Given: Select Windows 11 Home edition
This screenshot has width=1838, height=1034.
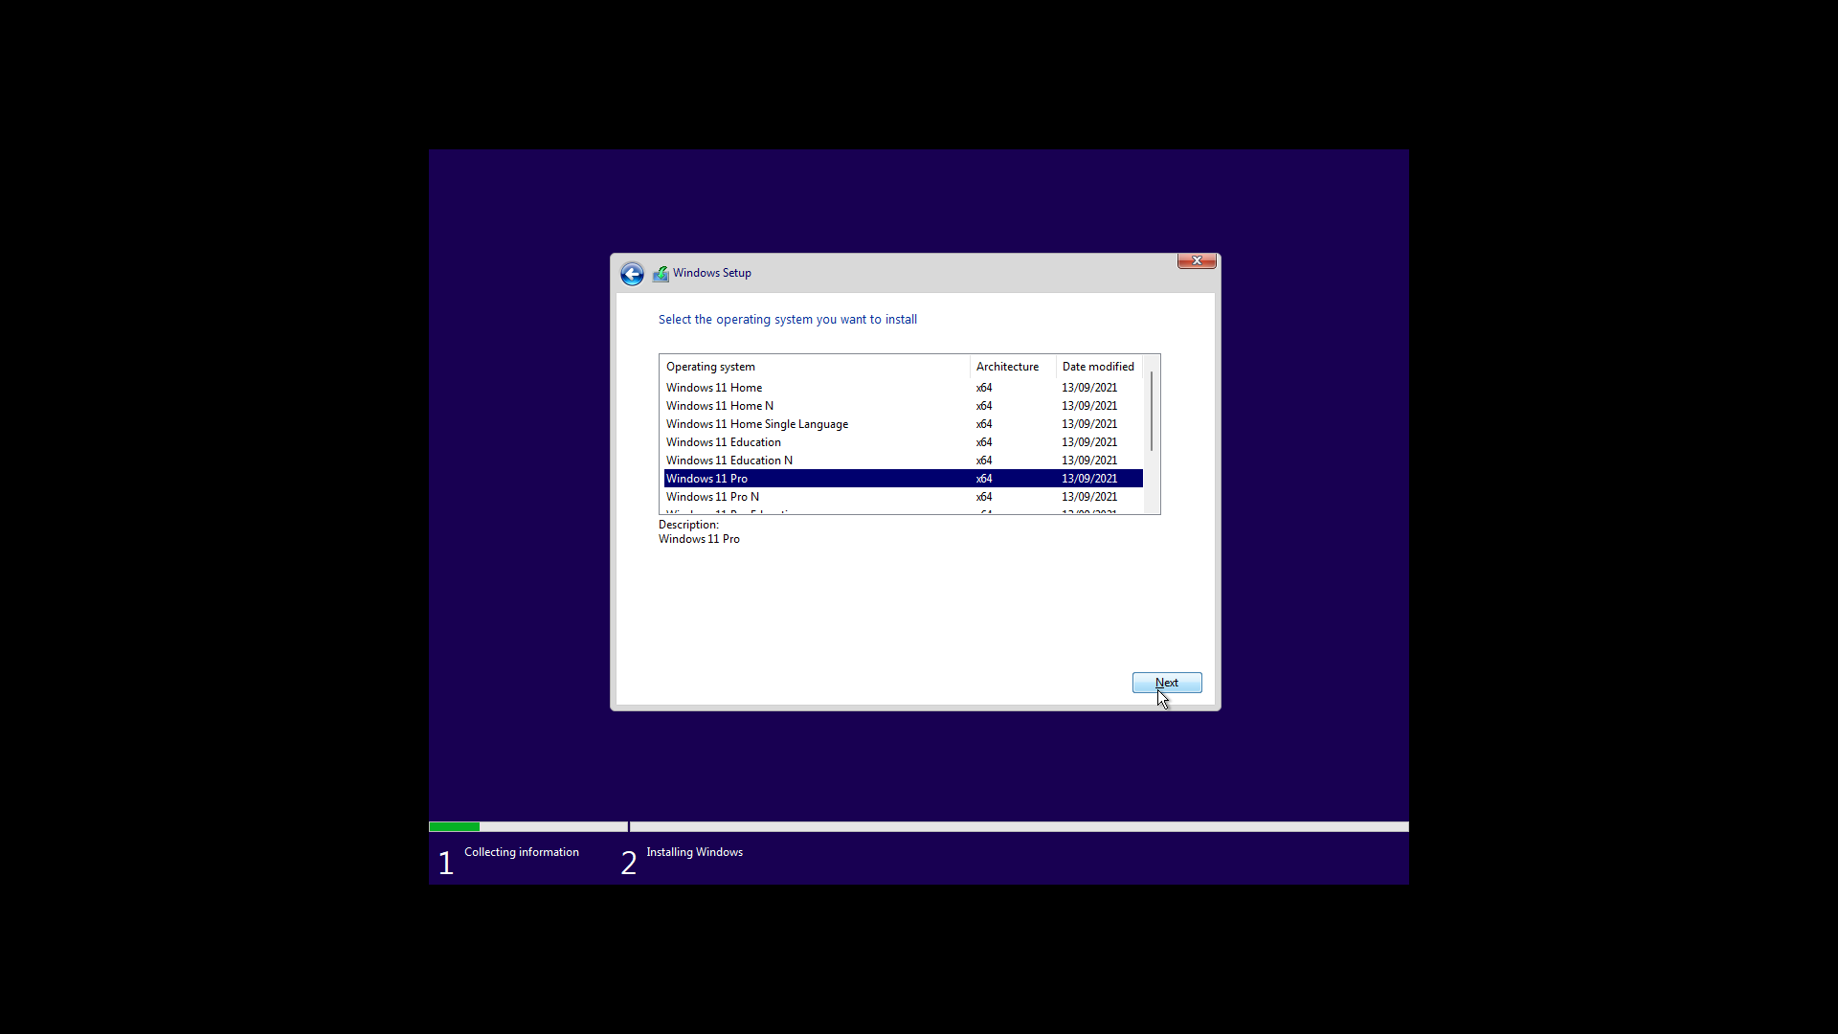Looking at the screenshot, I should pyautogui.click(x=714, y=388).
